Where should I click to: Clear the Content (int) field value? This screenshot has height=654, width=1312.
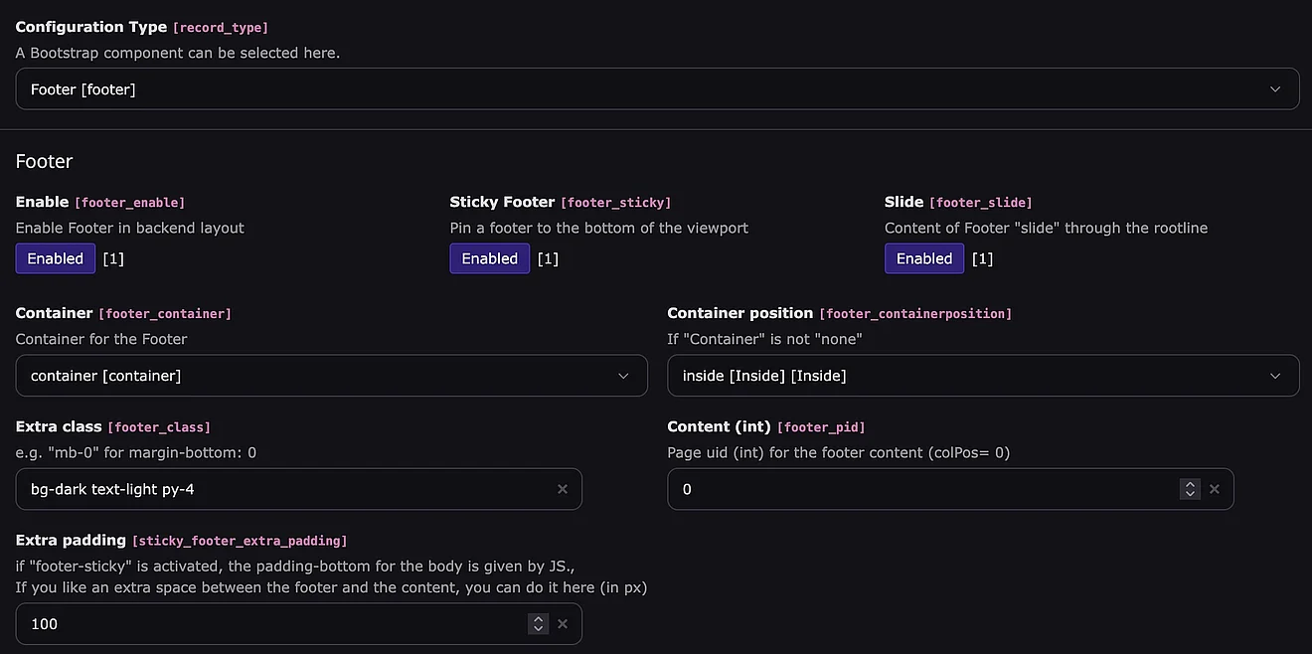coord(1214,489)
